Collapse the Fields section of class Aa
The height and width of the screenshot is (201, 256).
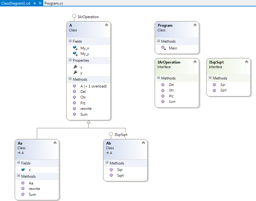coord(19,162)
